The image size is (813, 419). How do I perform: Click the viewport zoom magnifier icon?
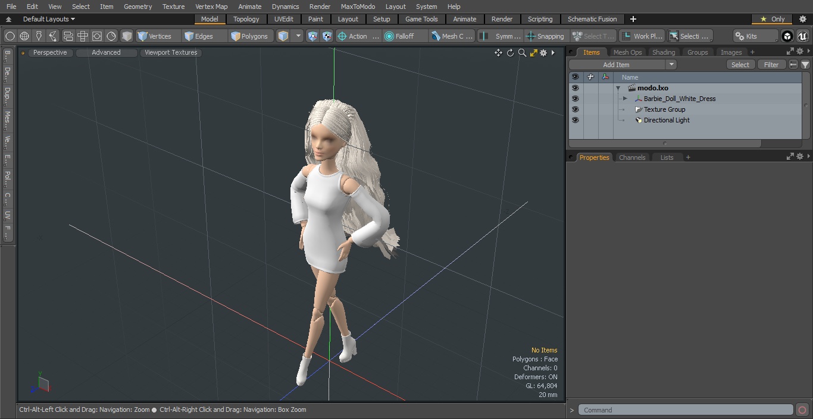coord(522,53)
